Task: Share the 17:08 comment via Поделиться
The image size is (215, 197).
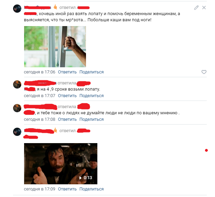Action: point(92,119)
